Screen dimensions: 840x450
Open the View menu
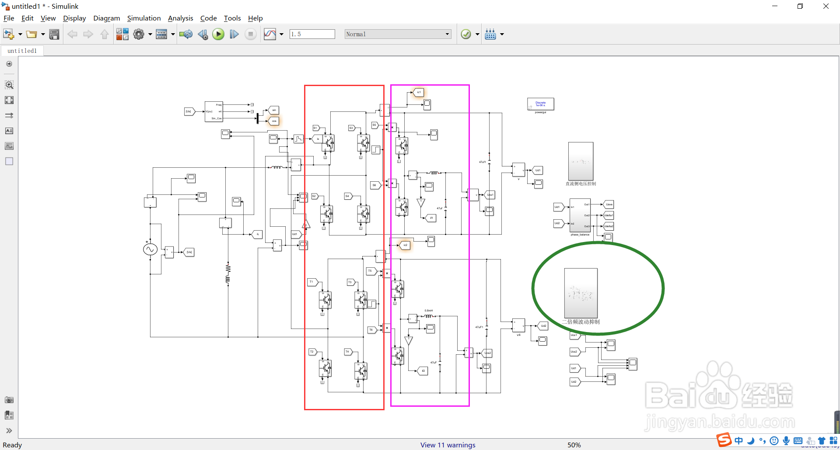point(48,18)
